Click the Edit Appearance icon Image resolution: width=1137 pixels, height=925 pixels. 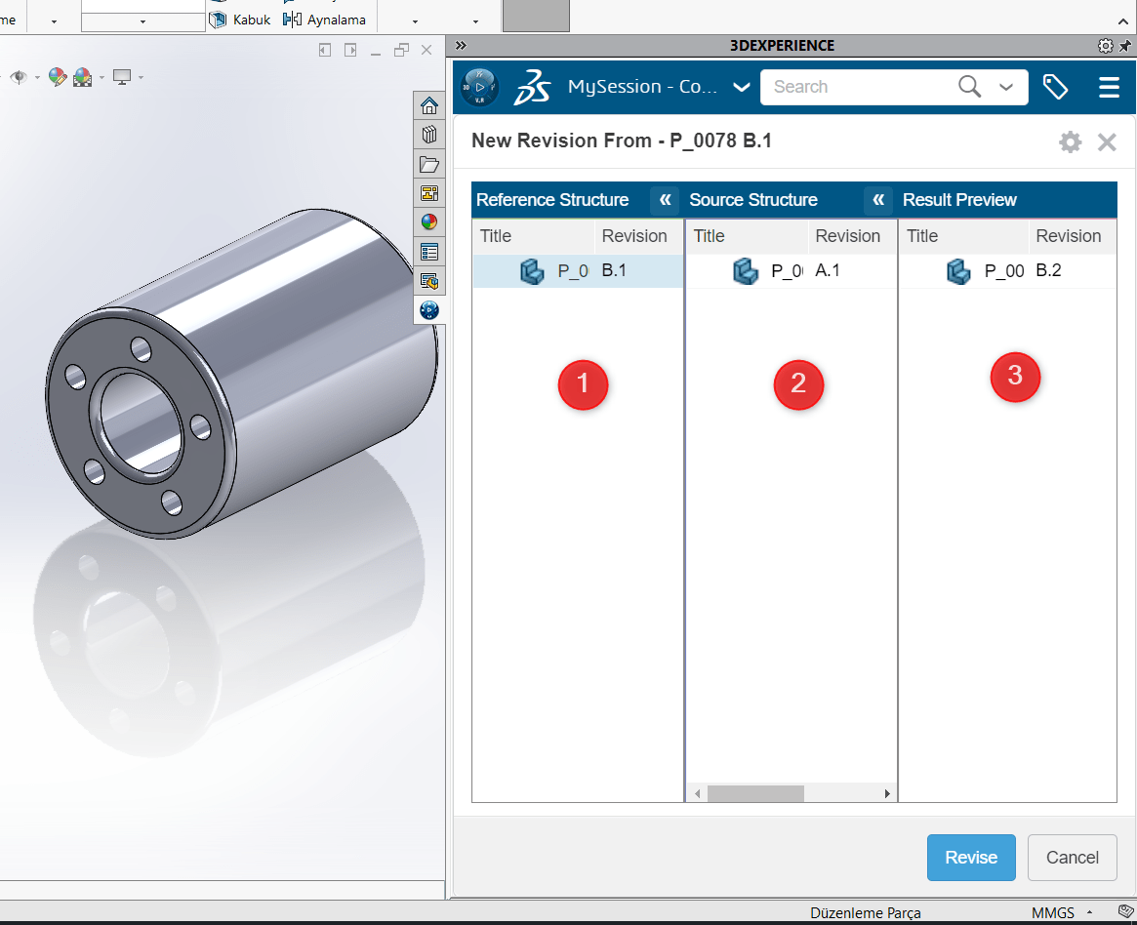[x=58, y=76]
